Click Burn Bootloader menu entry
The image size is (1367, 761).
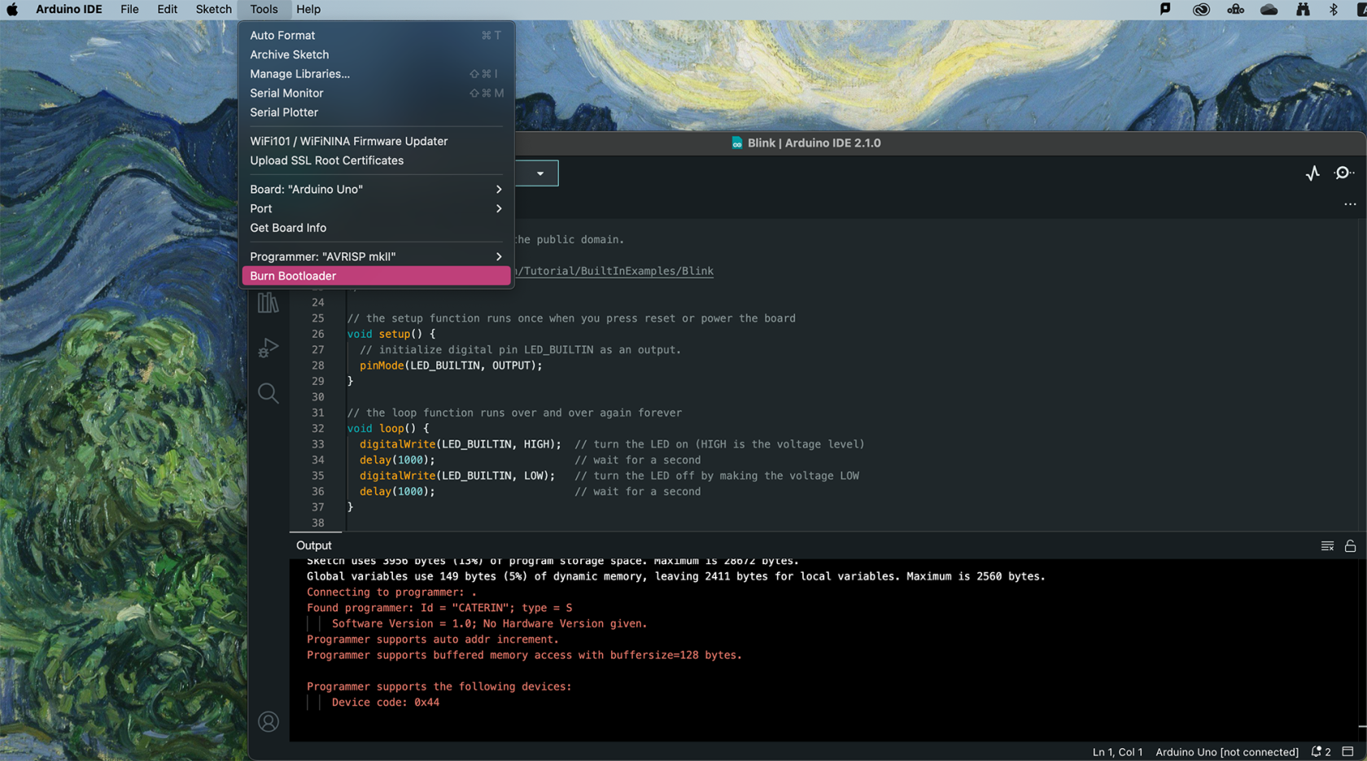point(376,276)
